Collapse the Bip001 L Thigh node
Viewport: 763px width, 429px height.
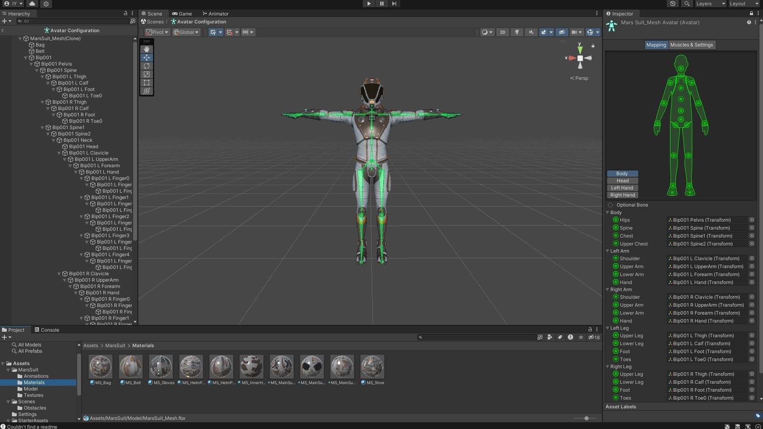click(42, 77)
